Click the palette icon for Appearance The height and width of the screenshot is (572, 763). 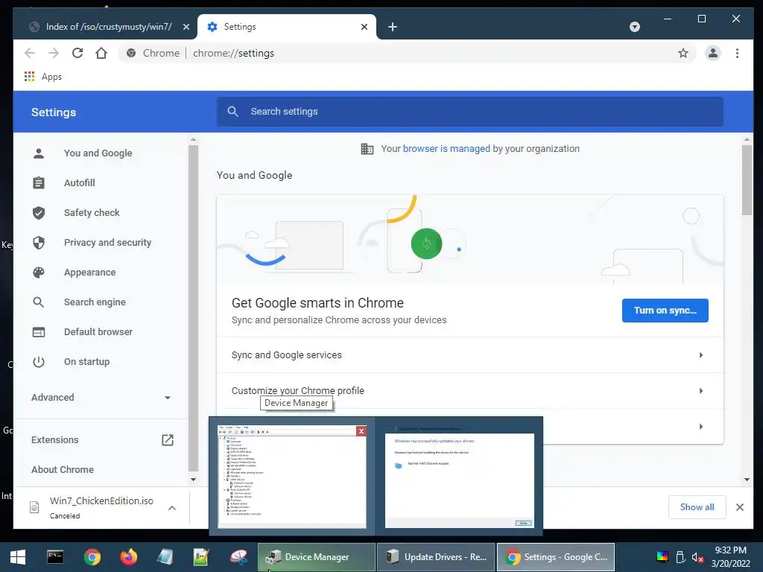click(39, 273)
